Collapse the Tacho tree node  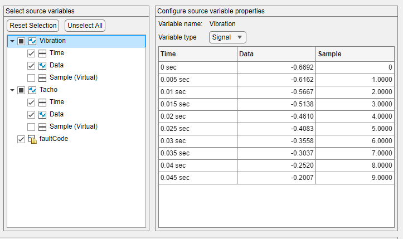click(x=12, y=90)
